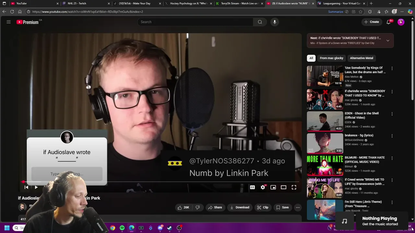Image resolution: width=415 pixels, height=233 pixels.
Task: Open options for cheVelle video
Action: [392, 92]
